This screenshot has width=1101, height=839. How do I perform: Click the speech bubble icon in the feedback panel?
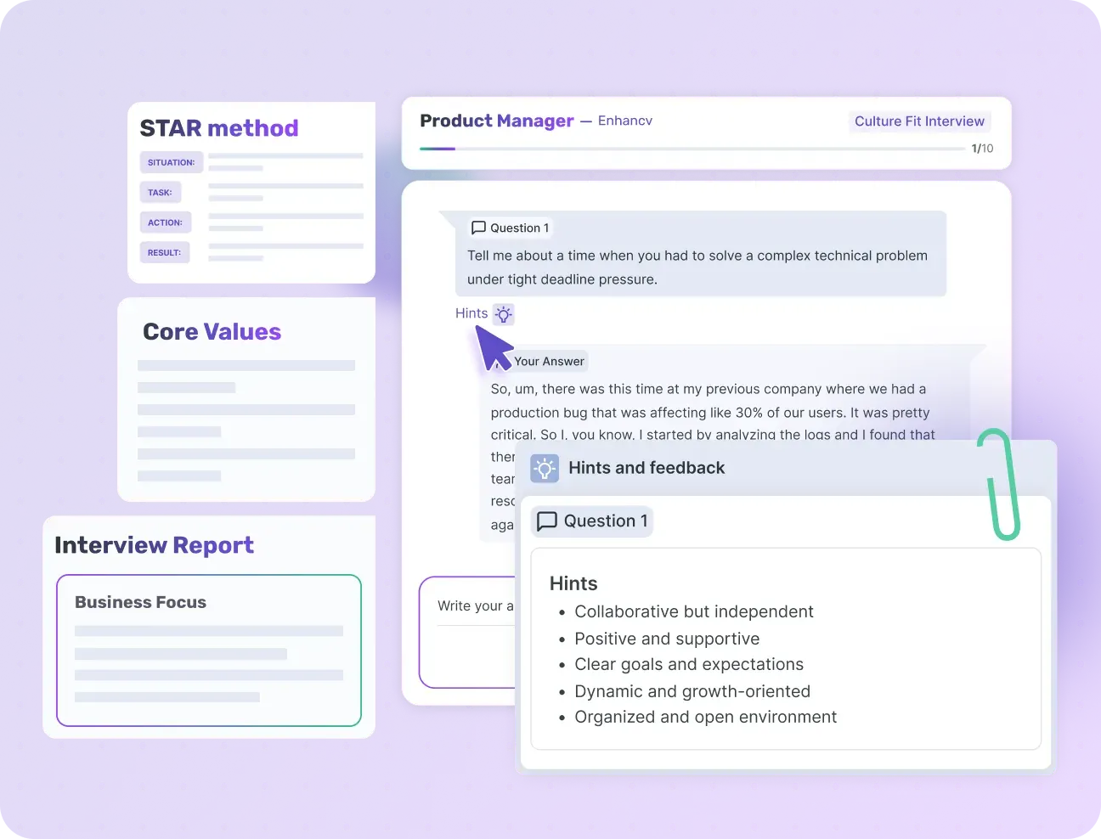point(547,521)
